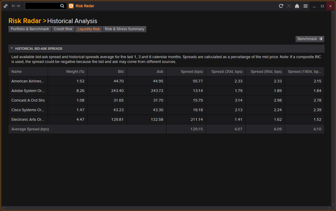Switch to Credit Risk tab
Screen dimensions: 336x211
(x=63, y=29)
